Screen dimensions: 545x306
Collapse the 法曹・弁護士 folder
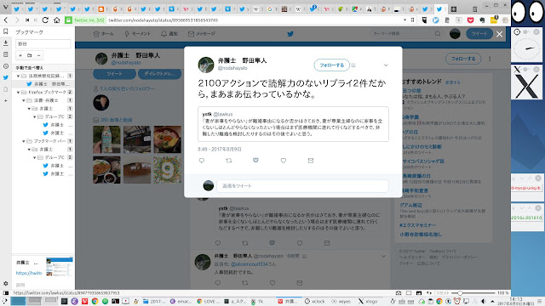click(x=24, y=100)
